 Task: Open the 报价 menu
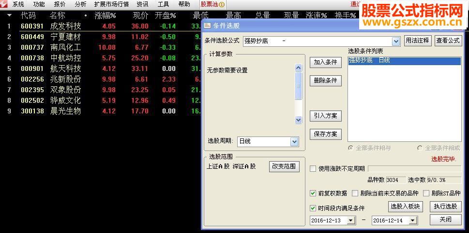pos(60,4)
